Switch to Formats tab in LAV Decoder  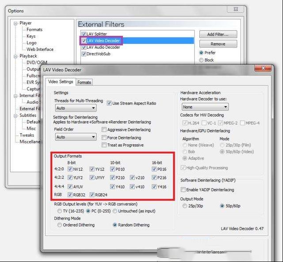click(x=84, y=82)
